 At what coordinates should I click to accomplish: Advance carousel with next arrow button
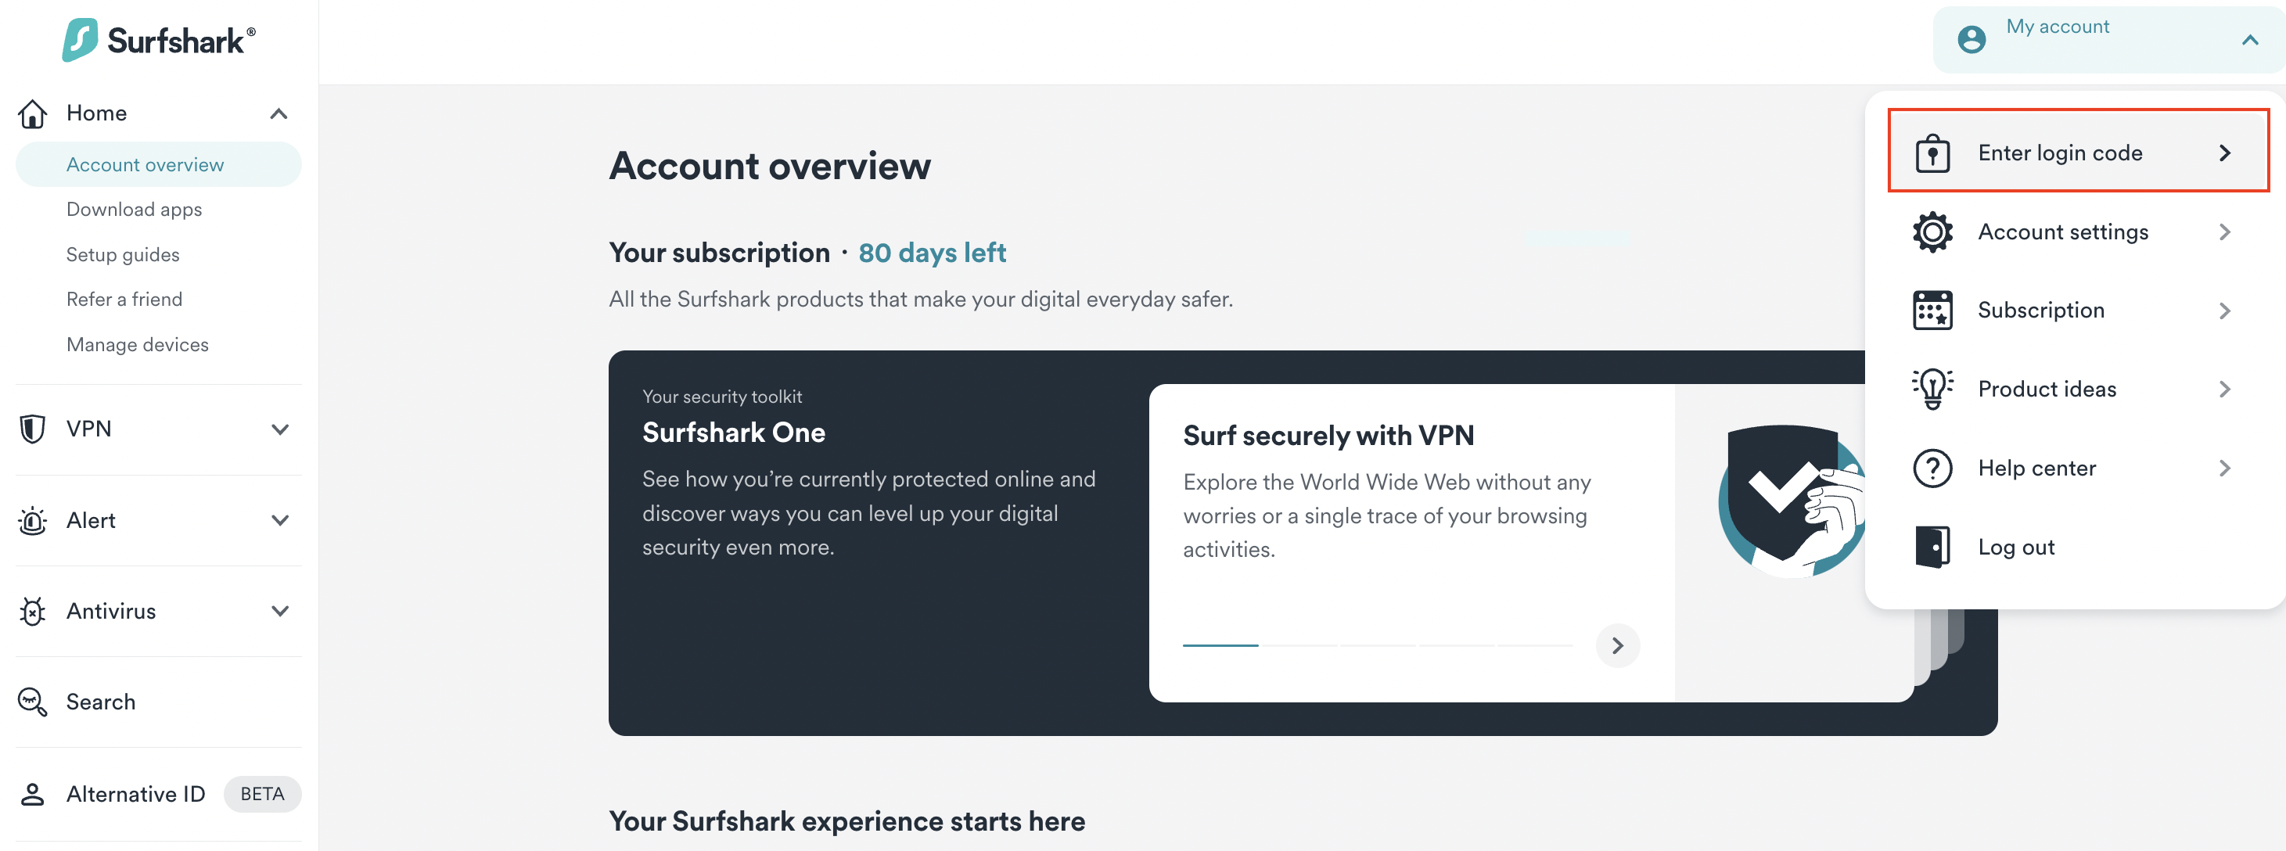[x=1617, y=645]
